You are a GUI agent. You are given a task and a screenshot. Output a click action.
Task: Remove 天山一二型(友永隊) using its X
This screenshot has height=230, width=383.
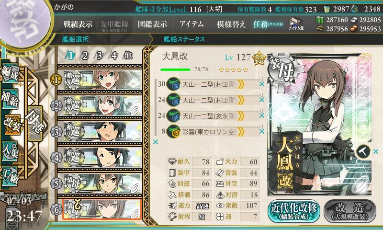point(262,115)
